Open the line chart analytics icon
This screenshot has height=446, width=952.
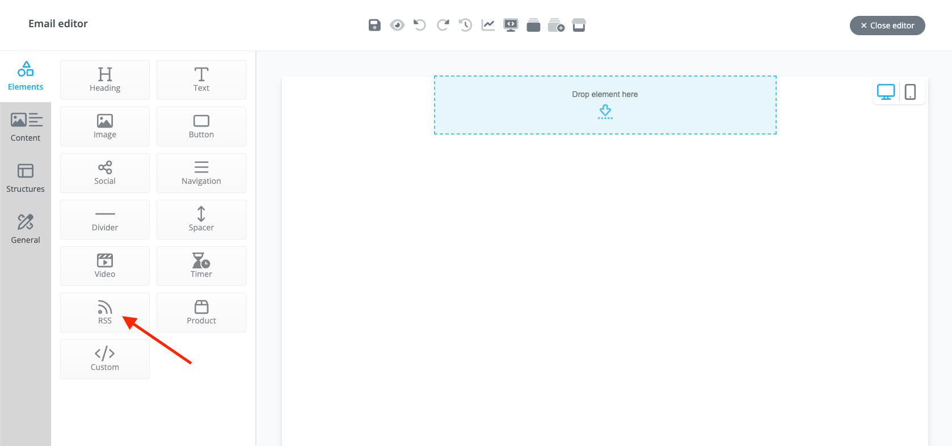488,25
